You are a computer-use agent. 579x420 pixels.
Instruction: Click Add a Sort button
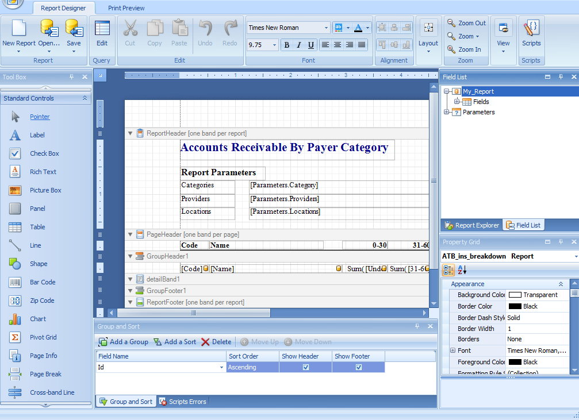click(x=175, y=342)
